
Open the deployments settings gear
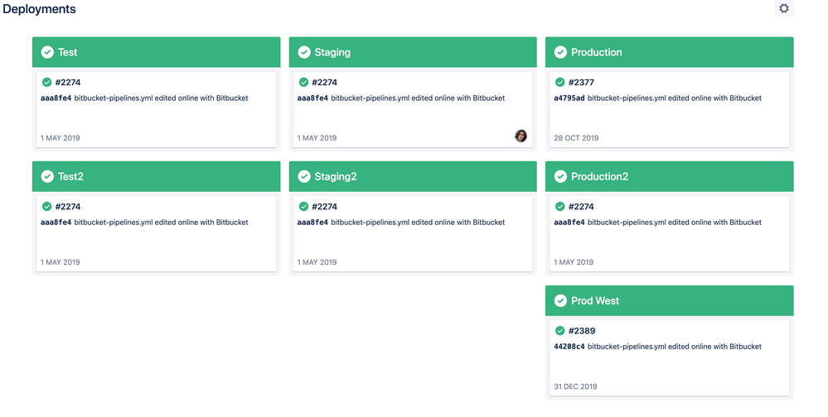(783, 8)
